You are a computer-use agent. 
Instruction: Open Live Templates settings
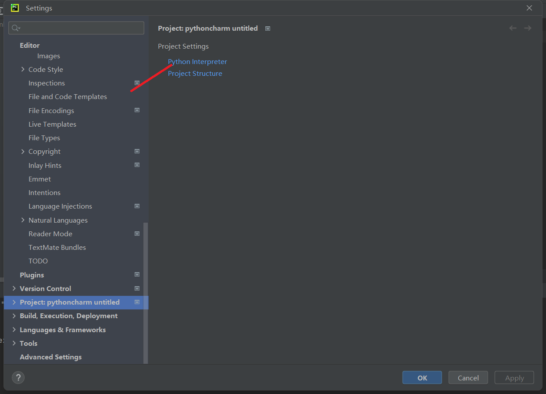[52, 124]
